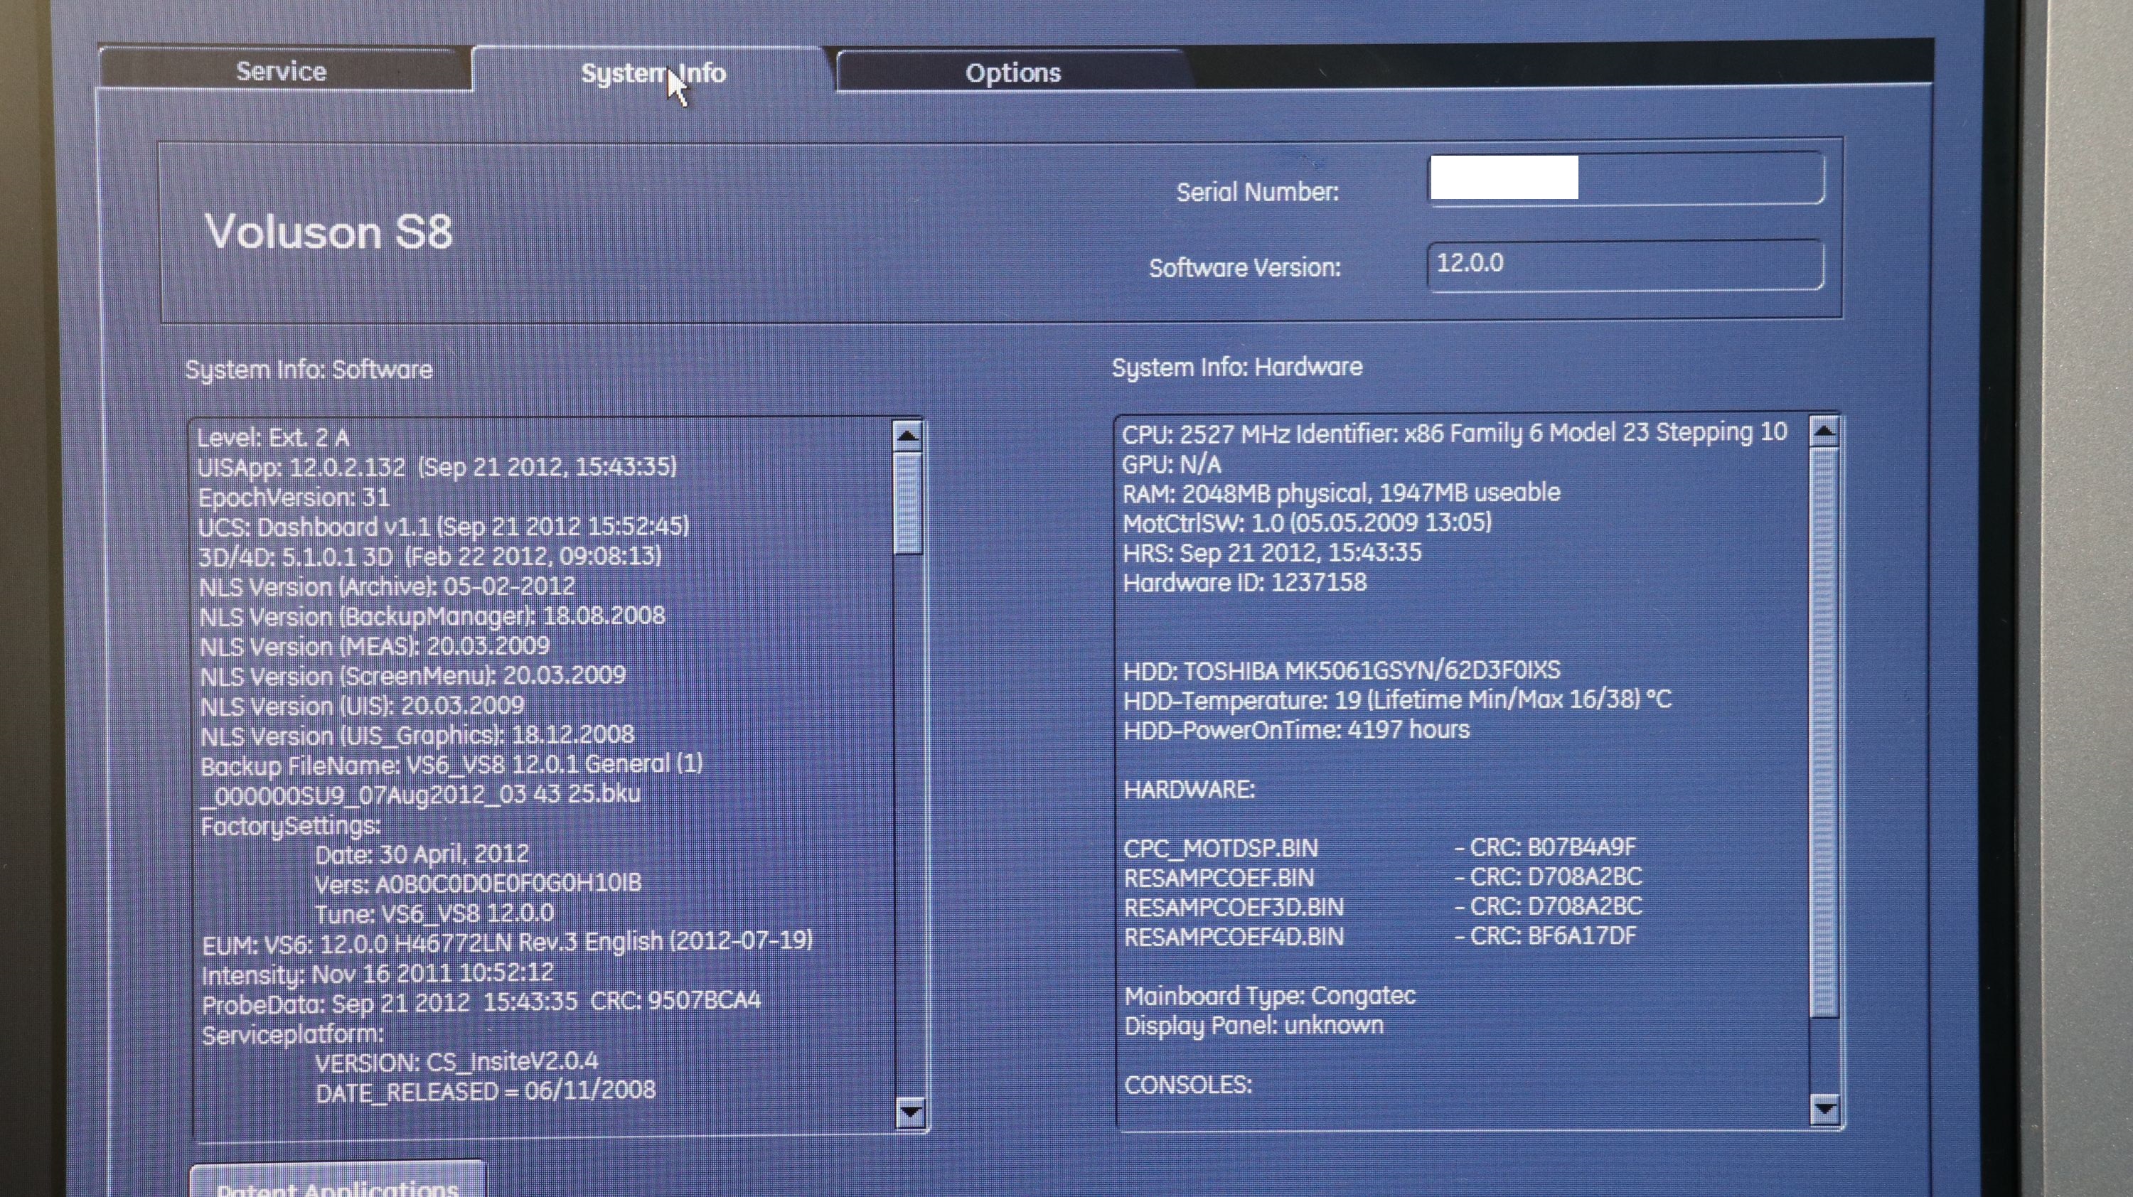Select the 'Date: 30 April, 2012' line

[422, 854]
